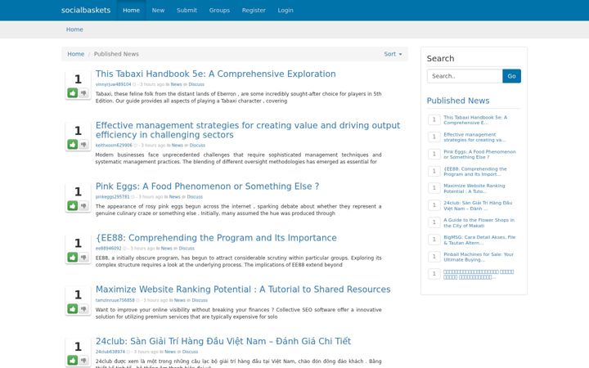The image size is (589, 368).
Task: Upvote the Effective management strategies story
Action: pos(73,144)
